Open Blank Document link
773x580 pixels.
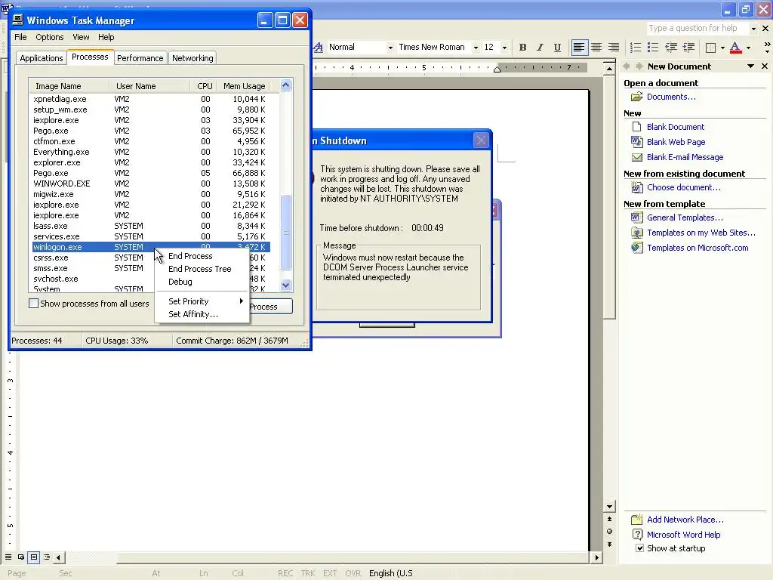(676, 127)
